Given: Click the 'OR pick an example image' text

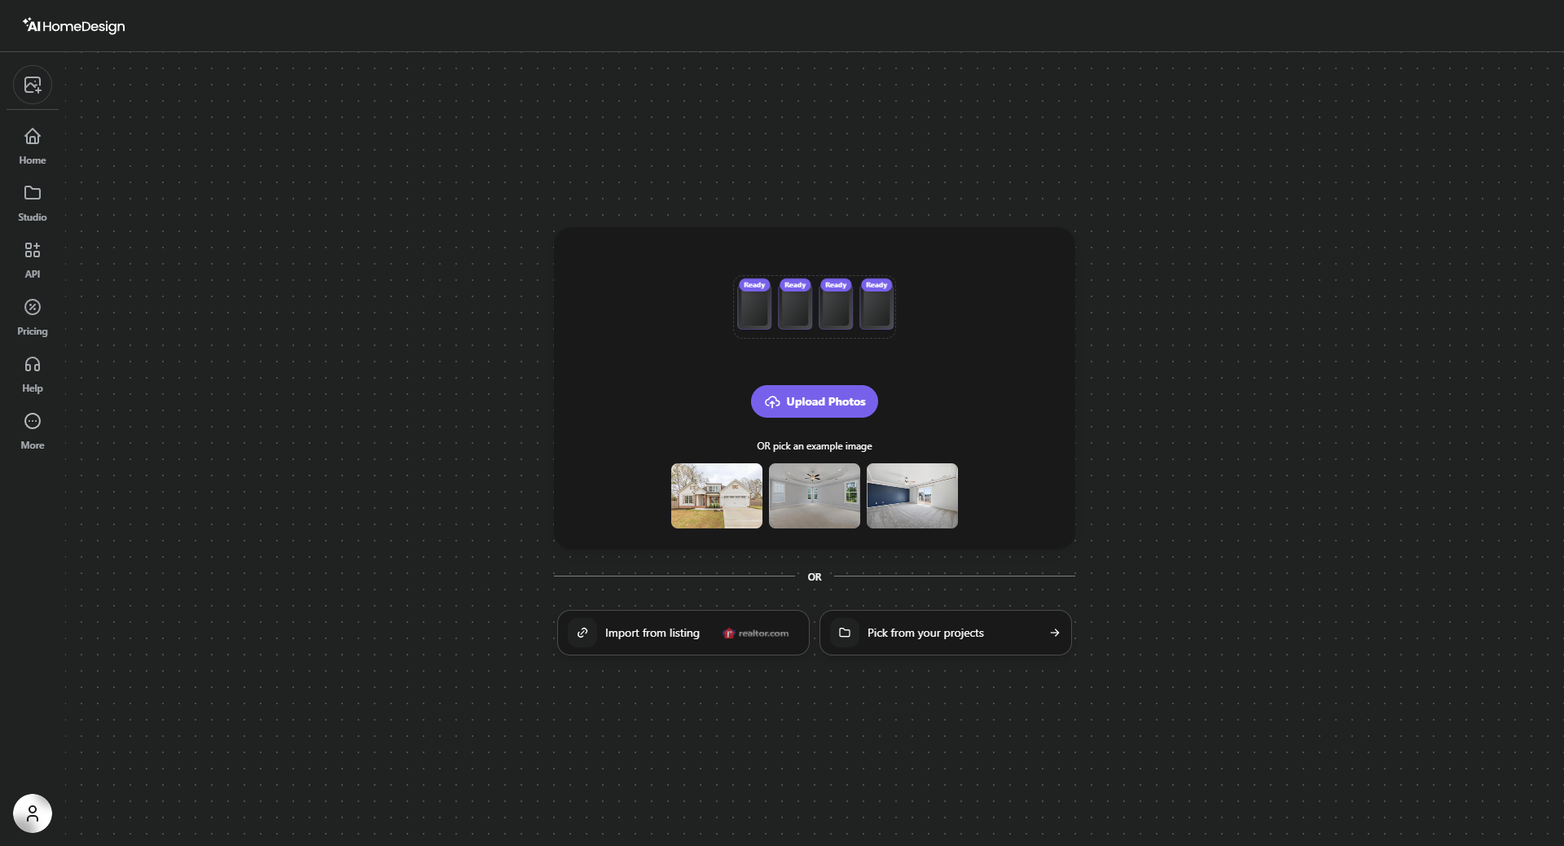Looking at the screenshot, I should (815, 446).
